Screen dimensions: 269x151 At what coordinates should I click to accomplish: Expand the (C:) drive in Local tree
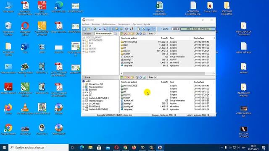tap(84, 92)
